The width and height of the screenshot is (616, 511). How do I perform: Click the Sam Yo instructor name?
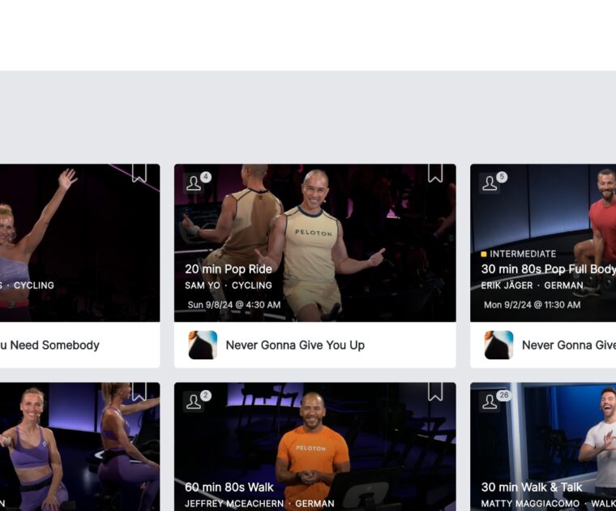(x=203, y=286)
